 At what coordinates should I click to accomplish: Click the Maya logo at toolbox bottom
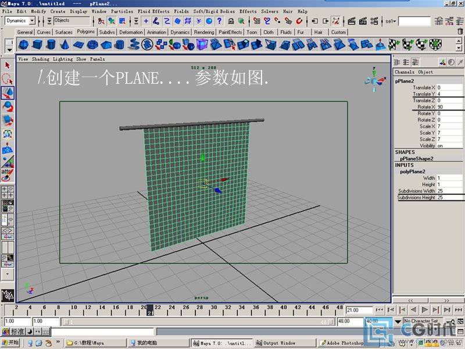8,295
